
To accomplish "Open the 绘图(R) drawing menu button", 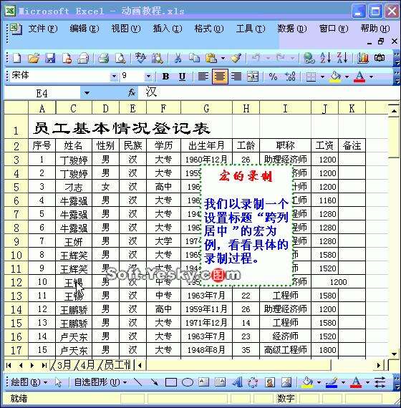I will tap(29, 382).
